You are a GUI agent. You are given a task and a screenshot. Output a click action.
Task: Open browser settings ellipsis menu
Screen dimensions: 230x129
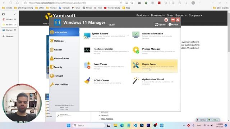tap(200, 3)
